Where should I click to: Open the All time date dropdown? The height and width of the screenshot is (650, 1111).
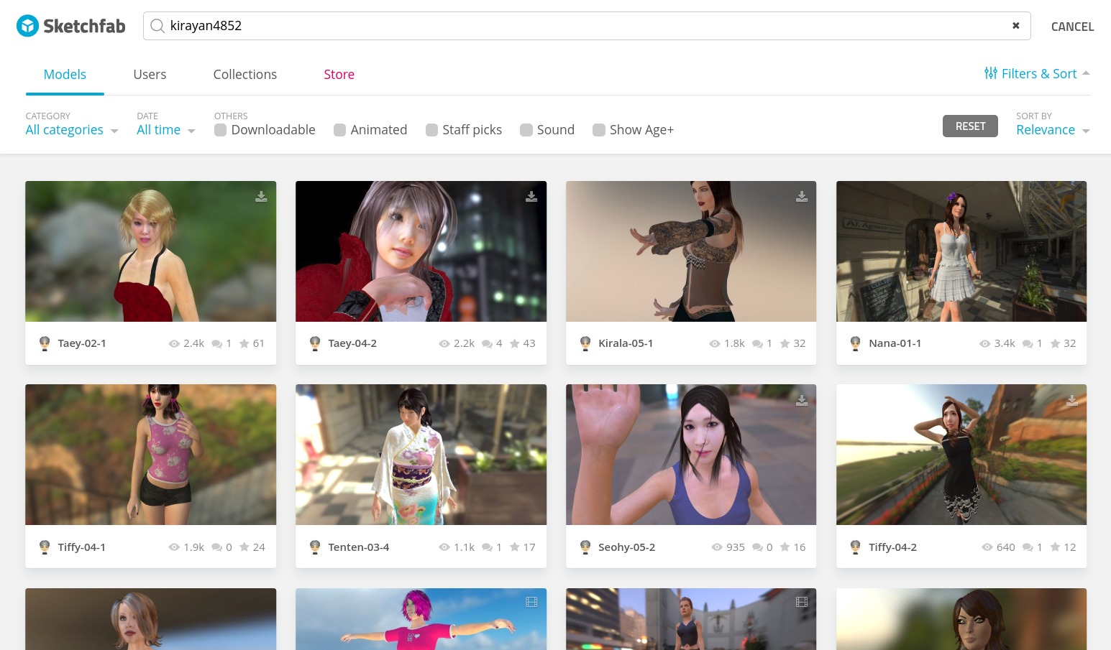click(166, 130)
